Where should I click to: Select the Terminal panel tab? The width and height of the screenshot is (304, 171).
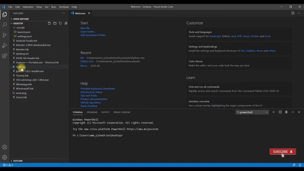tap(77, 112)
